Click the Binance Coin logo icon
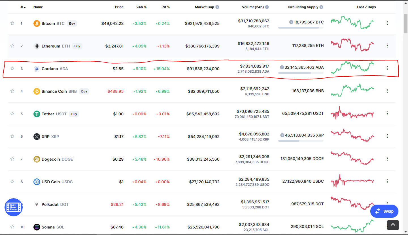 click(x=37, y=91)
